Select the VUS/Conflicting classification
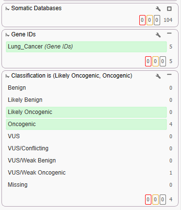The image size is (181, 210). coord(86,148)
